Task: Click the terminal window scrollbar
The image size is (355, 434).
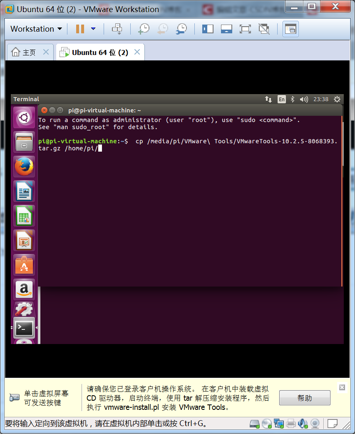Action: pos(342,201)
